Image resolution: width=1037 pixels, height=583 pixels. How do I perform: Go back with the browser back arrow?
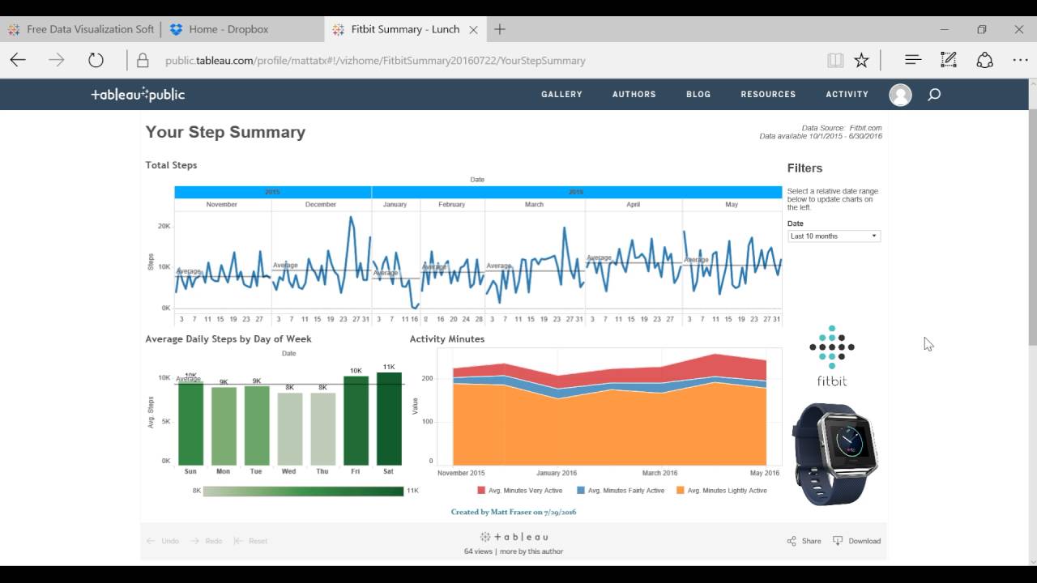18,60
